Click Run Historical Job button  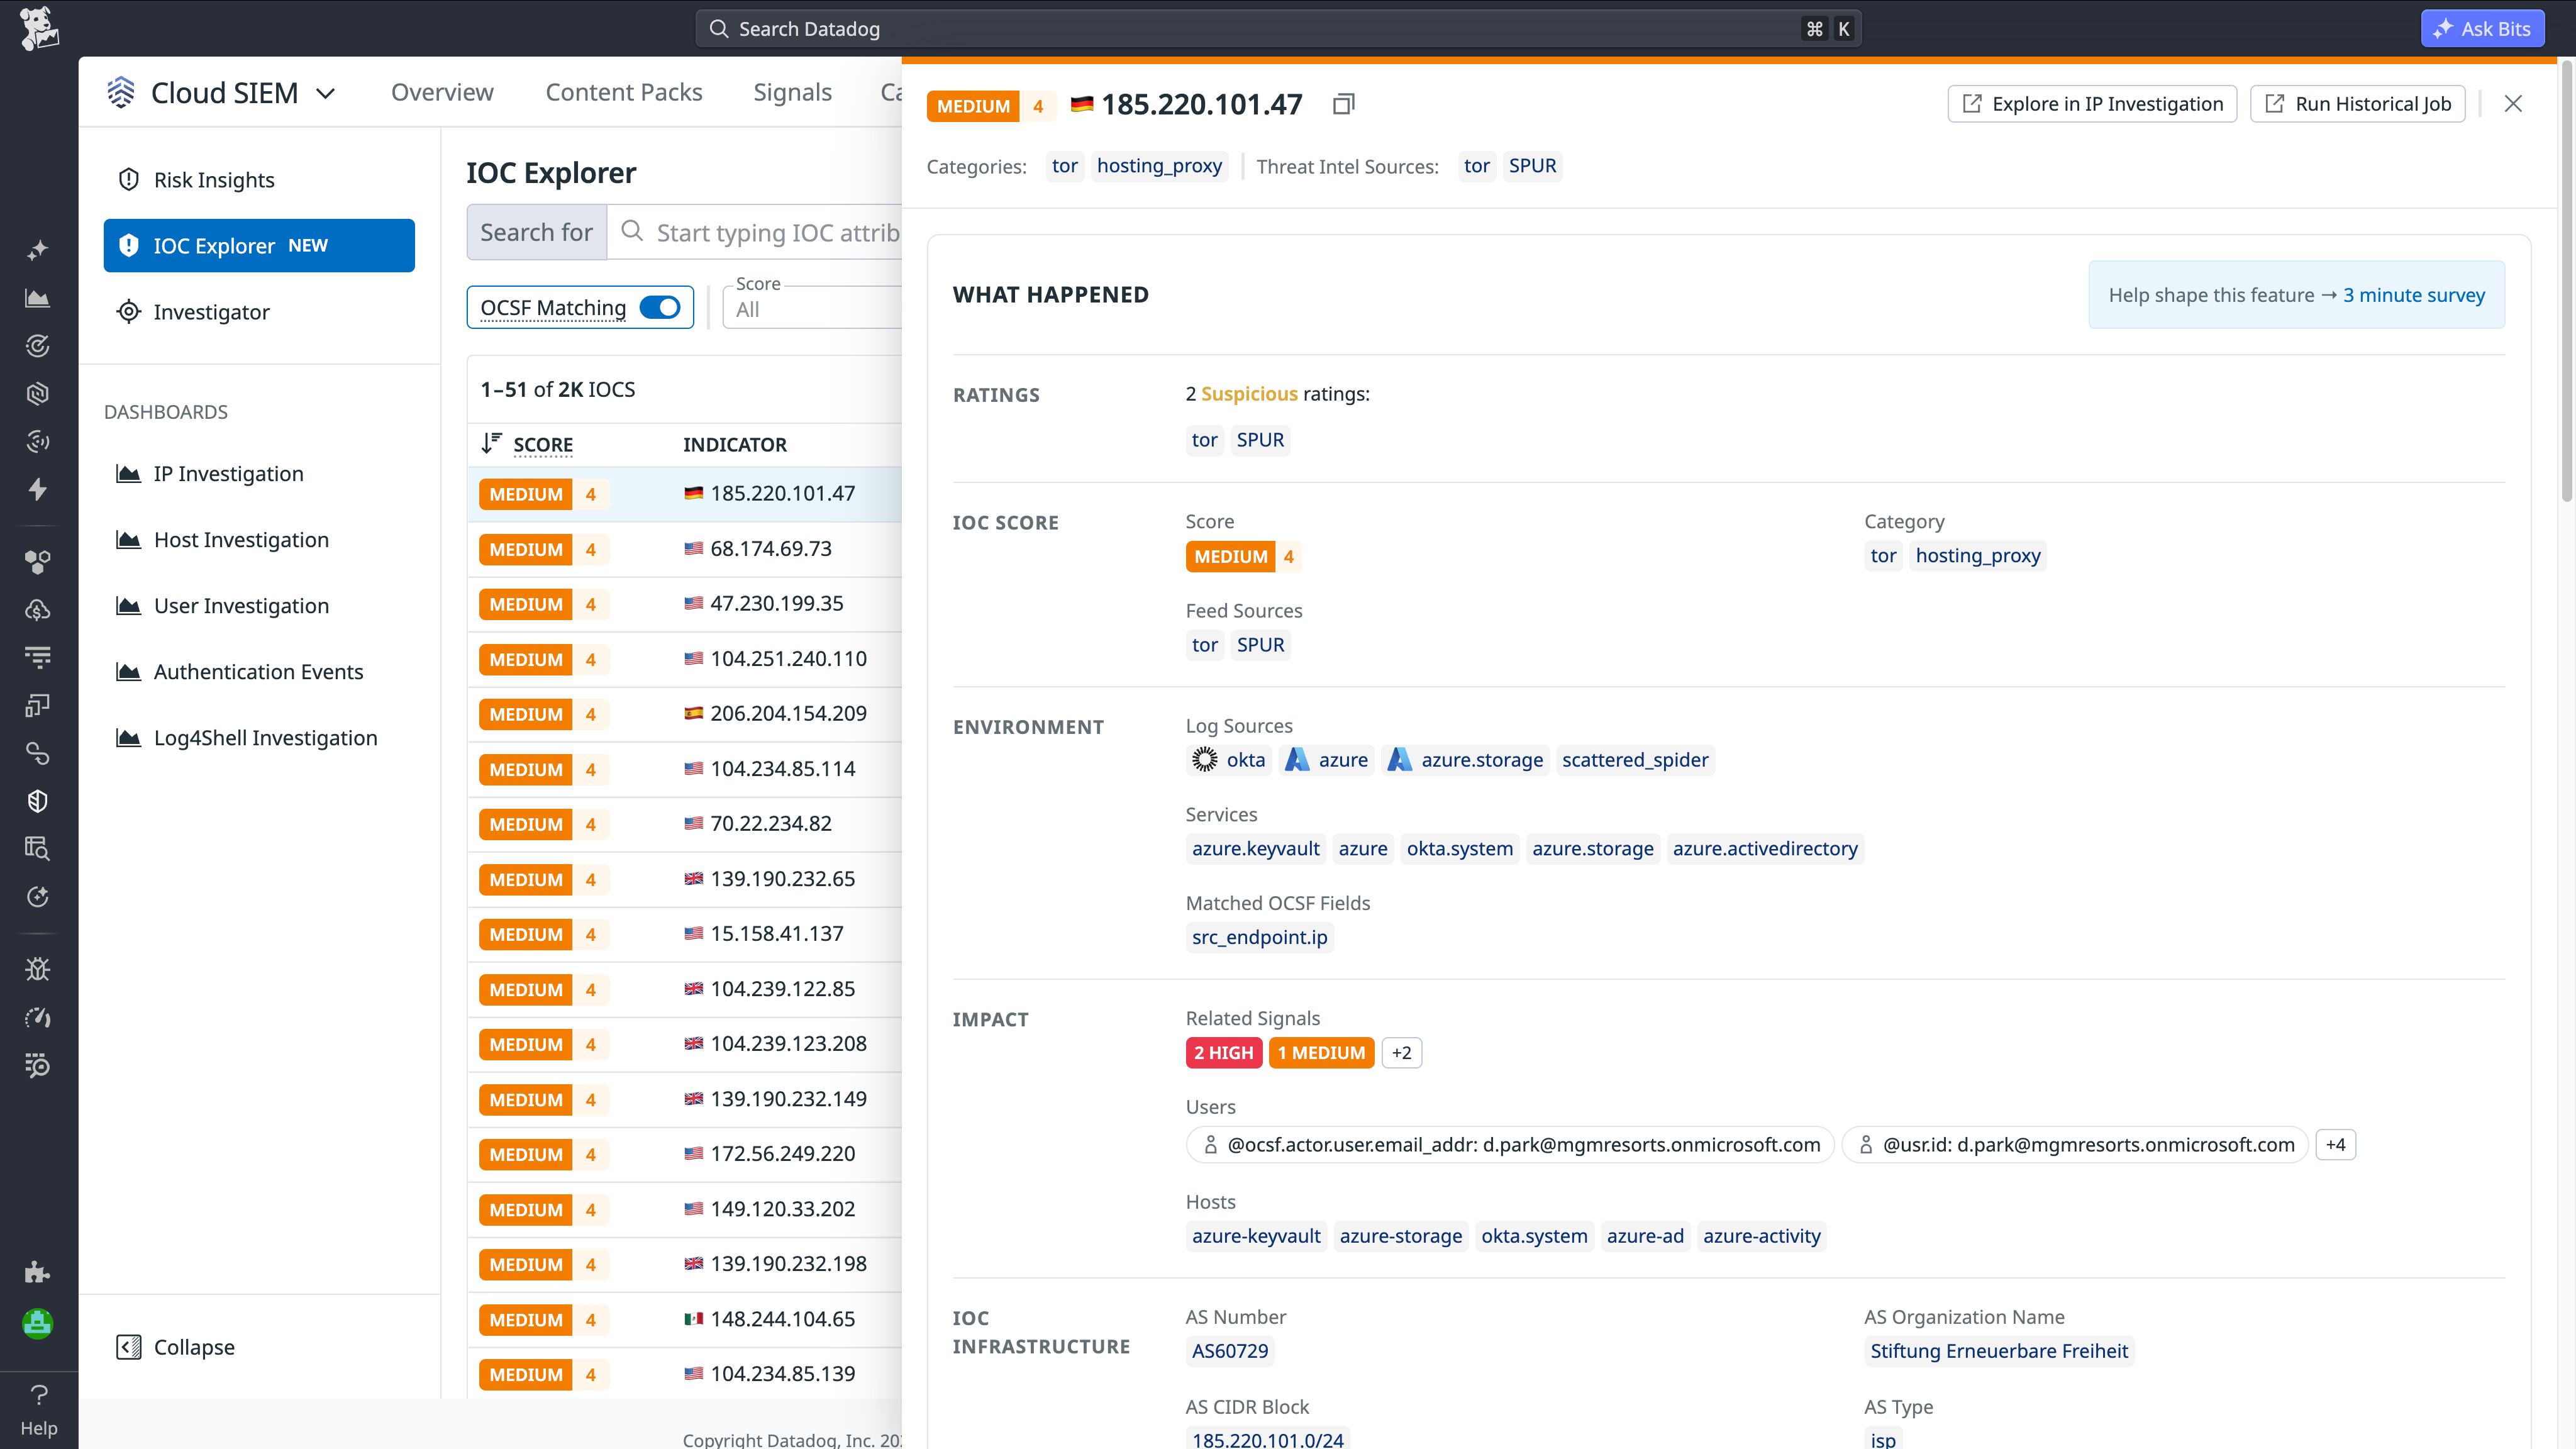tap(2358, 104)
